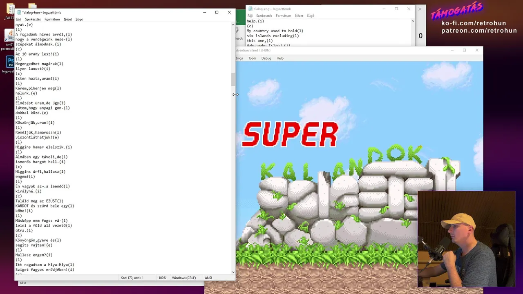This screenshot has height=294, width=523.
Task: Click line 'KARDOT és szúrd bele egy(l)'
Action: pos(45,206)
